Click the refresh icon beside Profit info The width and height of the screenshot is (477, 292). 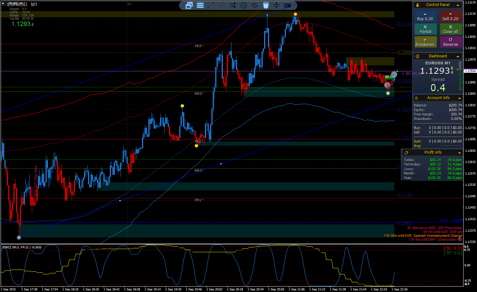pos(406,152)
